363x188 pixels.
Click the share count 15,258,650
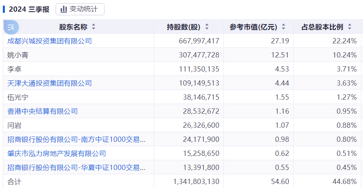click(201, 153)
